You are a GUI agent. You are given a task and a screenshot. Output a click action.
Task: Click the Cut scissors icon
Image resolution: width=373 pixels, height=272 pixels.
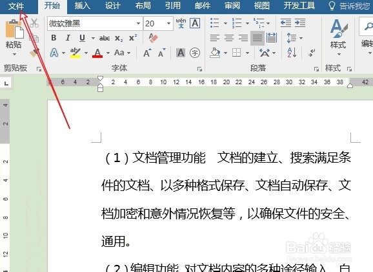click(x=34, y=23)
